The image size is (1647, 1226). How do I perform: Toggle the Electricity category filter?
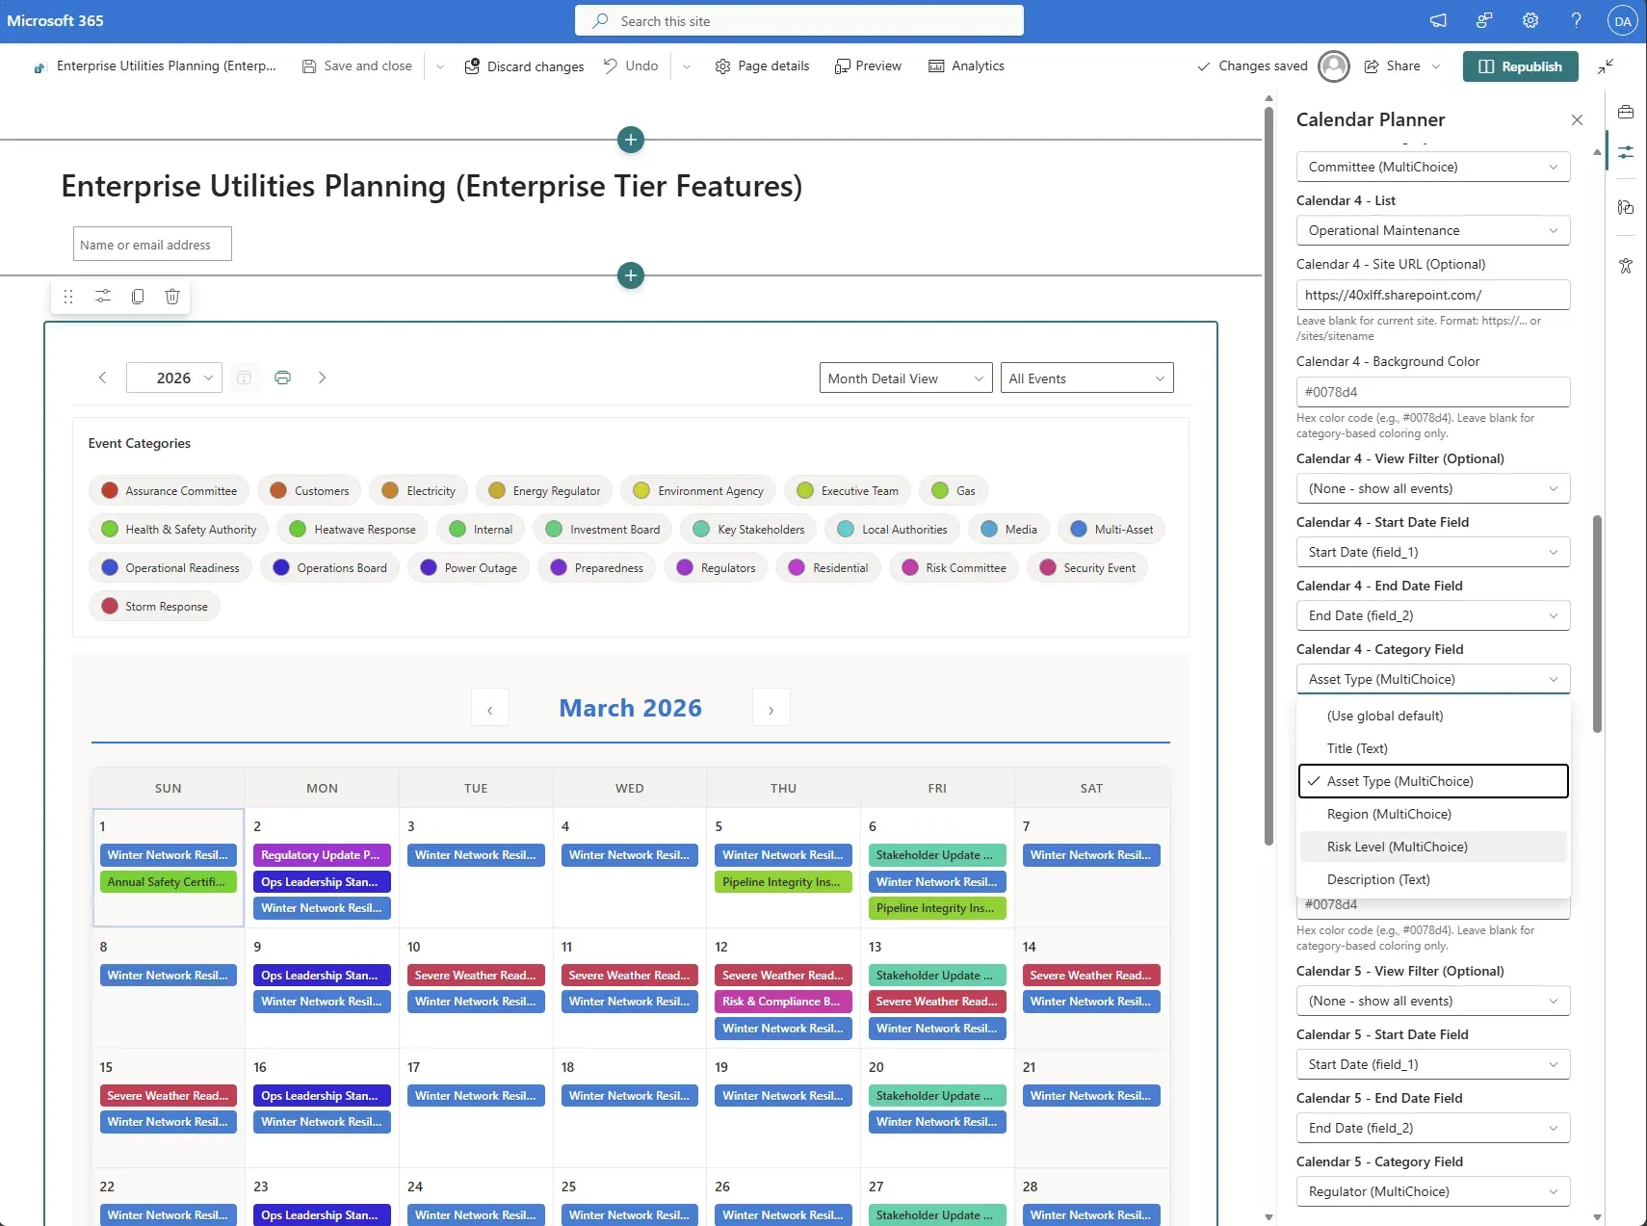click(419, 491)
